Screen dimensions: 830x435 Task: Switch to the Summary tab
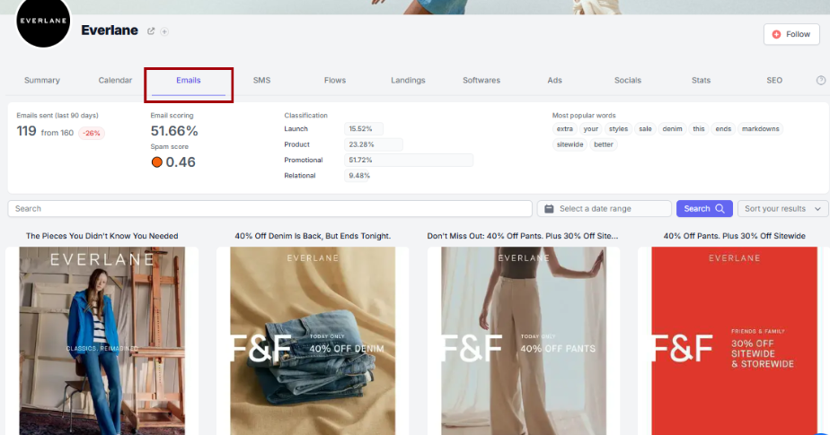tap(42, 81)
